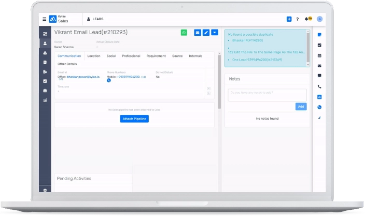The image size is (365, 216).
Task: Click the blue call icon under mobile number
Action: tap(109, 80)
